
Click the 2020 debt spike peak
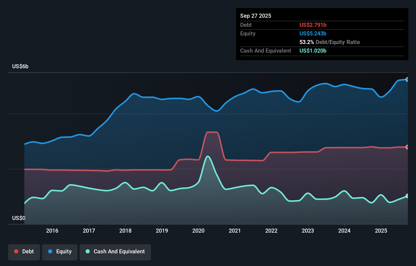click(212, 132)
